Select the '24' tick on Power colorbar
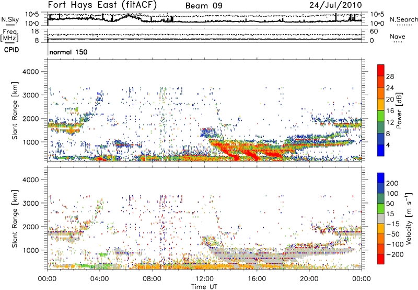 tap(390, 88)
